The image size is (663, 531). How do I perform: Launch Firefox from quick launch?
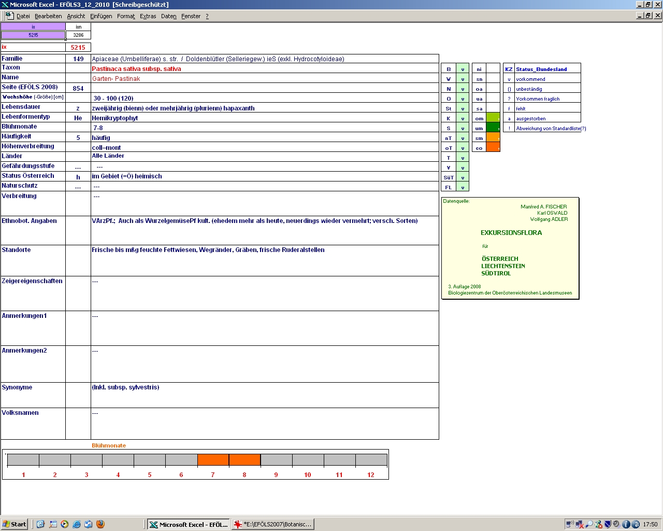pyautogui.click(x=100, y=524)
